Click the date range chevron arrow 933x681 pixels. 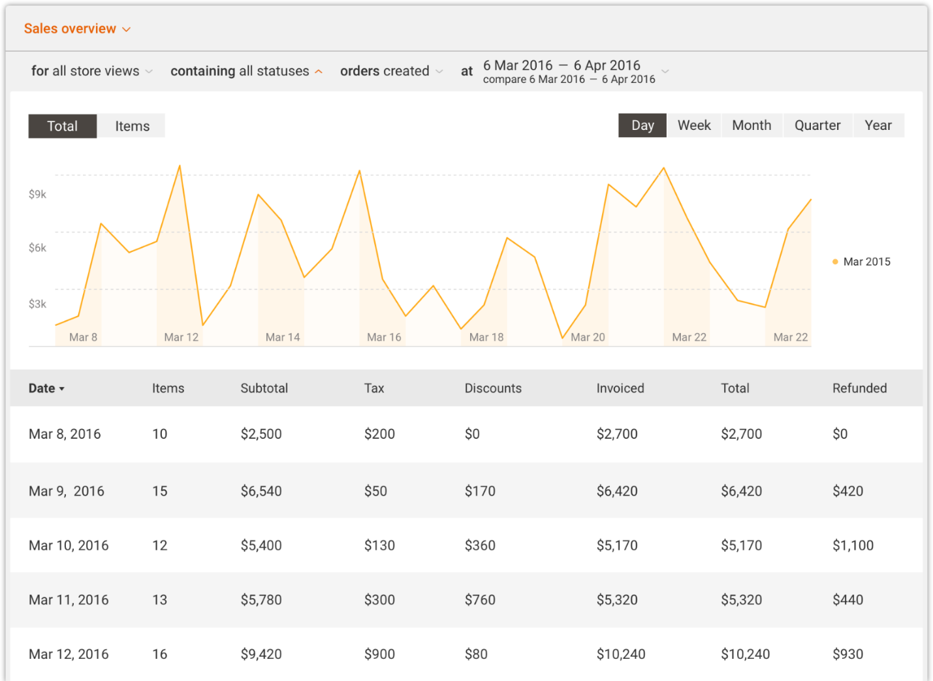coord(665,71)
